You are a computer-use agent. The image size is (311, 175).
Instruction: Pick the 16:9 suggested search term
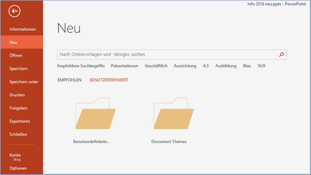tap(261, 66)
